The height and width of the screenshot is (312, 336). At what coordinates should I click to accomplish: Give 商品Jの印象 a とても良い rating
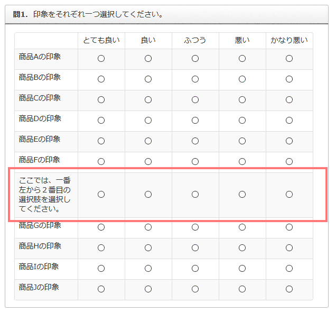[101, 289]
